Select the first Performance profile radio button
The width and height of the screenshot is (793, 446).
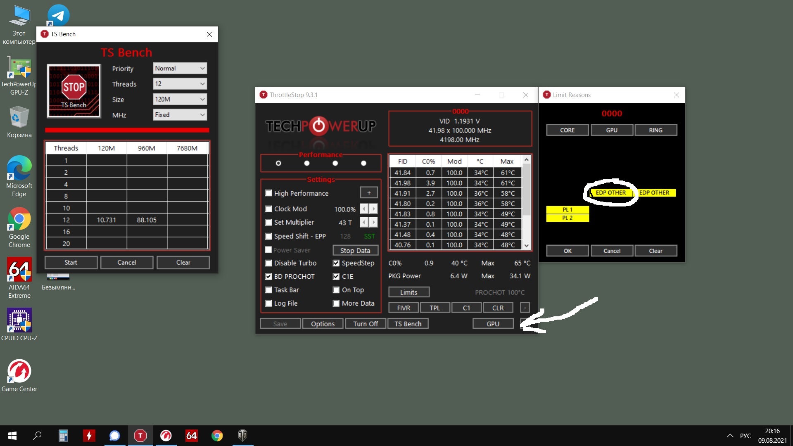pyautogui.click(x=278, y=163)
